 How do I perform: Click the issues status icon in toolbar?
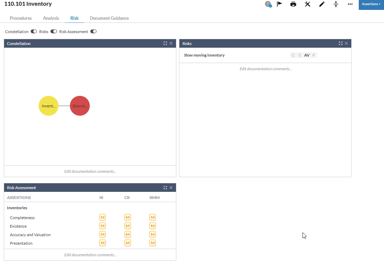click(268, 4)
